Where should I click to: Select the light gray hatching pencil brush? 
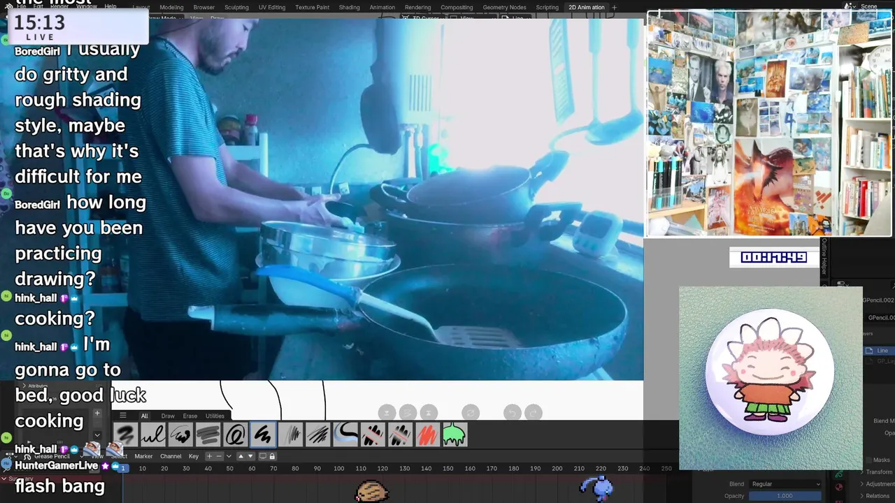click(x=291, y=435)
